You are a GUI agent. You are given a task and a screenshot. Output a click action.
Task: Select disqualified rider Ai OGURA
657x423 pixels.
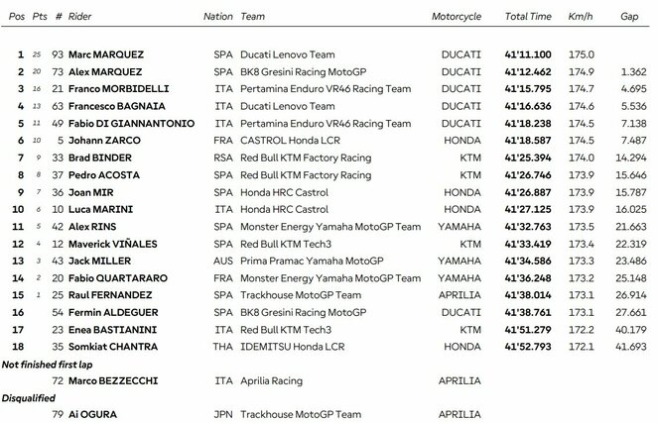pyautogui.click(x=89, y=413)
